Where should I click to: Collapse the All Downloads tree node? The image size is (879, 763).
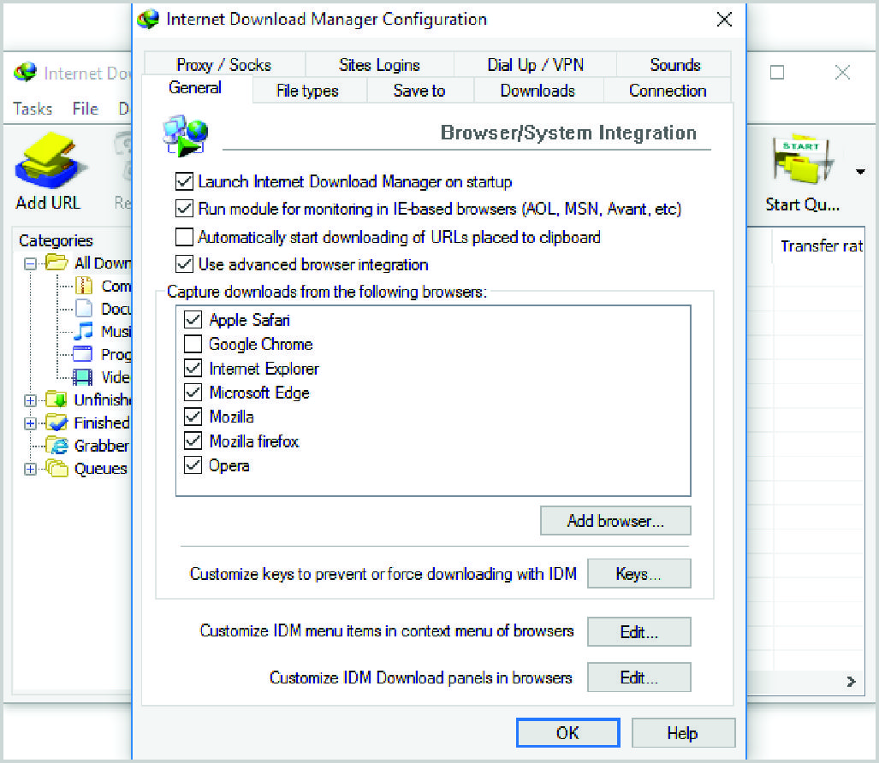(x=30, y=263)
